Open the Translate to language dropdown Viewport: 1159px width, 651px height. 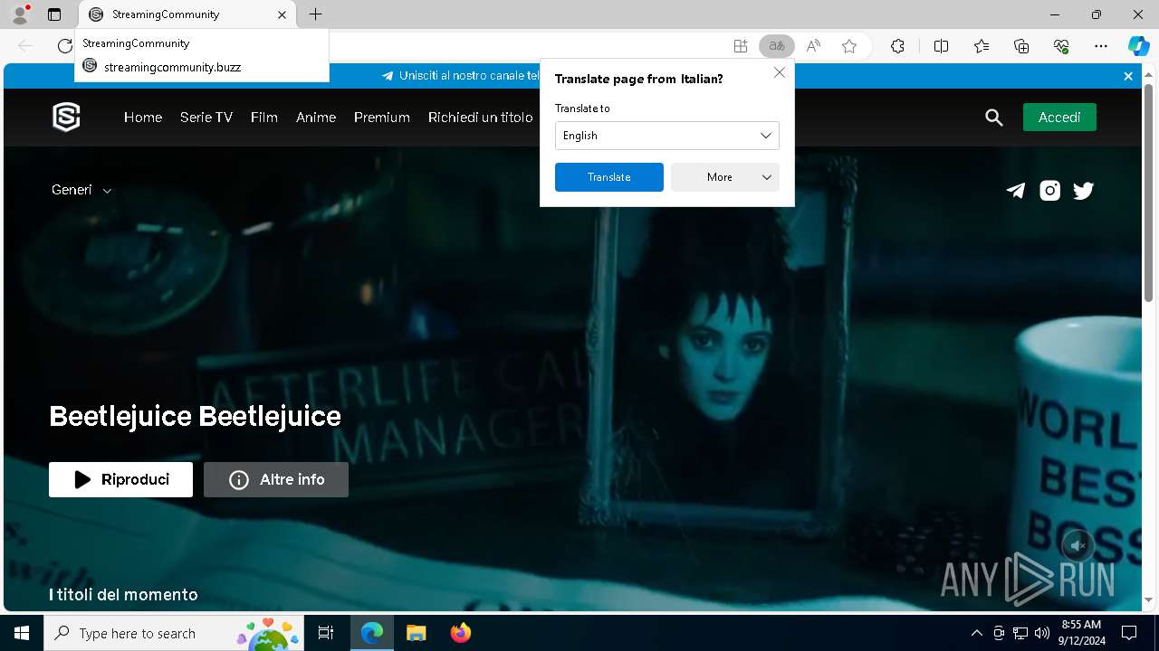[x=667, y=136]
